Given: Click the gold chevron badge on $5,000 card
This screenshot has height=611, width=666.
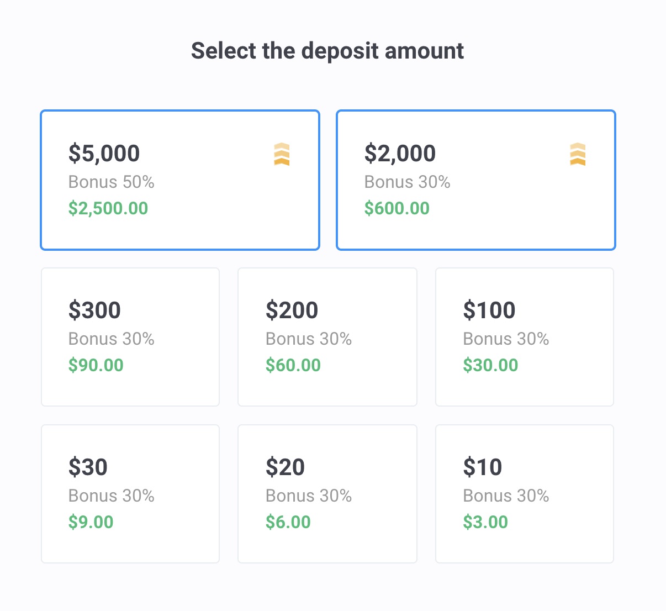Looking at the screenshot, I should coord(282,154).
